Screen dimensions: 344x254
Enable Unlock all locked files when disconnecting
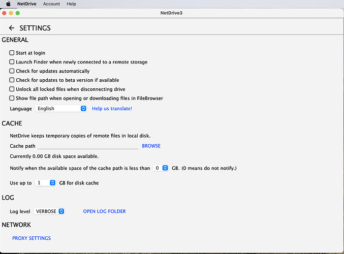point(12,89)
